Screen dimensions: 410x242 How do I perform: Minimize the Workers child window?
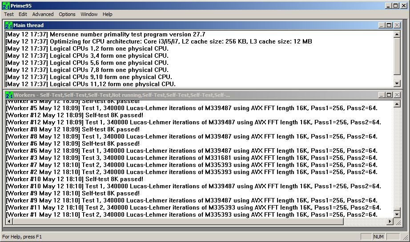pos(382,95)
